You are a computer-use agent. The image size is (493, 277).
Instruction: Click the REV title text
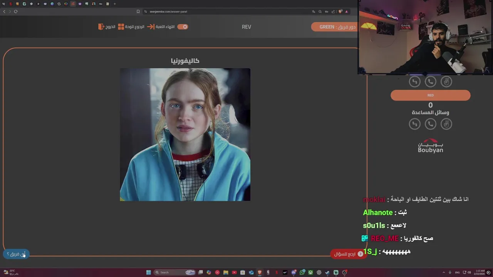click(x=246, y=27)
